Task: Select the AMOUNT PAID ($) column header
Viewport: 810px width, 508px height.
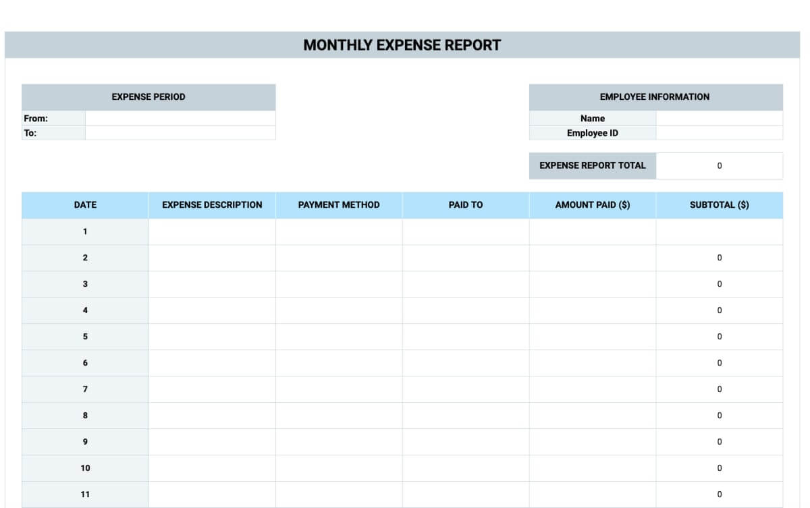Action: [593, 205]
